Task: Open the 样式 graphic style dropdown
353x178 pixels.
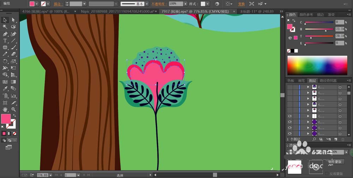Action: (x=207, y=4)
